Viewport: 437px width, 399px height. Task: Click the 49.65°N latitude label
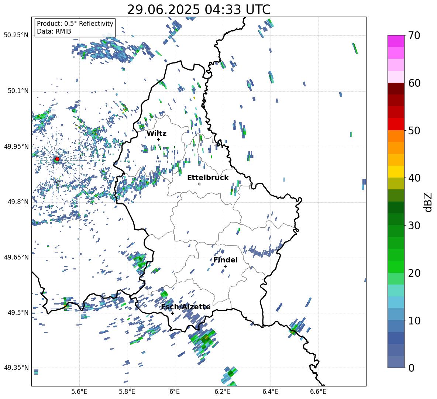16,257
